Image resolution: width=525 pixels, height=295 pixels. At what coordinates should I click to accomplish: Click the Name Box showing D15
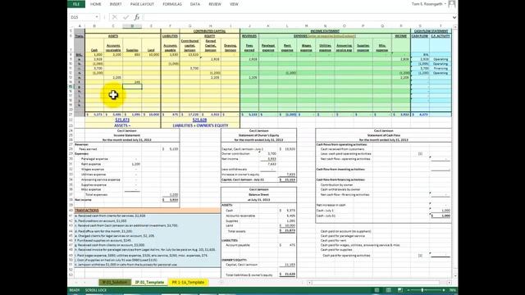(81, 17)
